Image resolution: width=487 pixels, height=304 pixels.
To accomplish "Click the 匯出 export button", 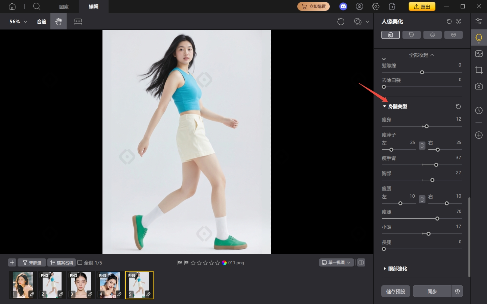I will tap(422, 6).
